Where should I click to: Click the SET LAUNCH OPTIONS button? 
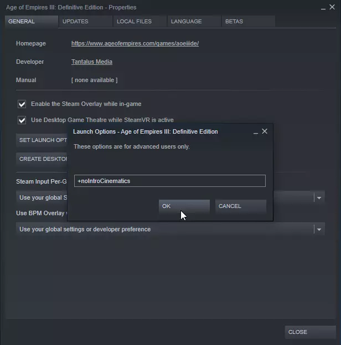tap(42, 140)
